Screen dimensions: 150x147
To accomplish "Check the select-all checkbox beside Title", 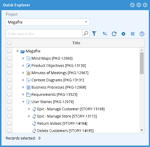I will click(9, 43).
